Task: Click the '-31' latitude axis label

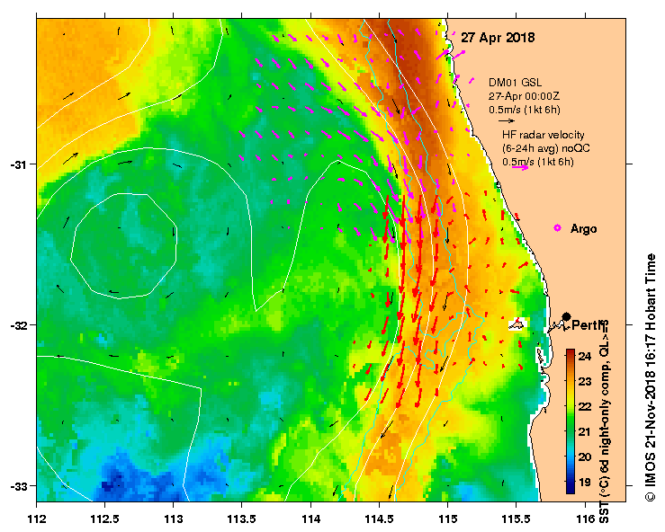Action: 19,164
